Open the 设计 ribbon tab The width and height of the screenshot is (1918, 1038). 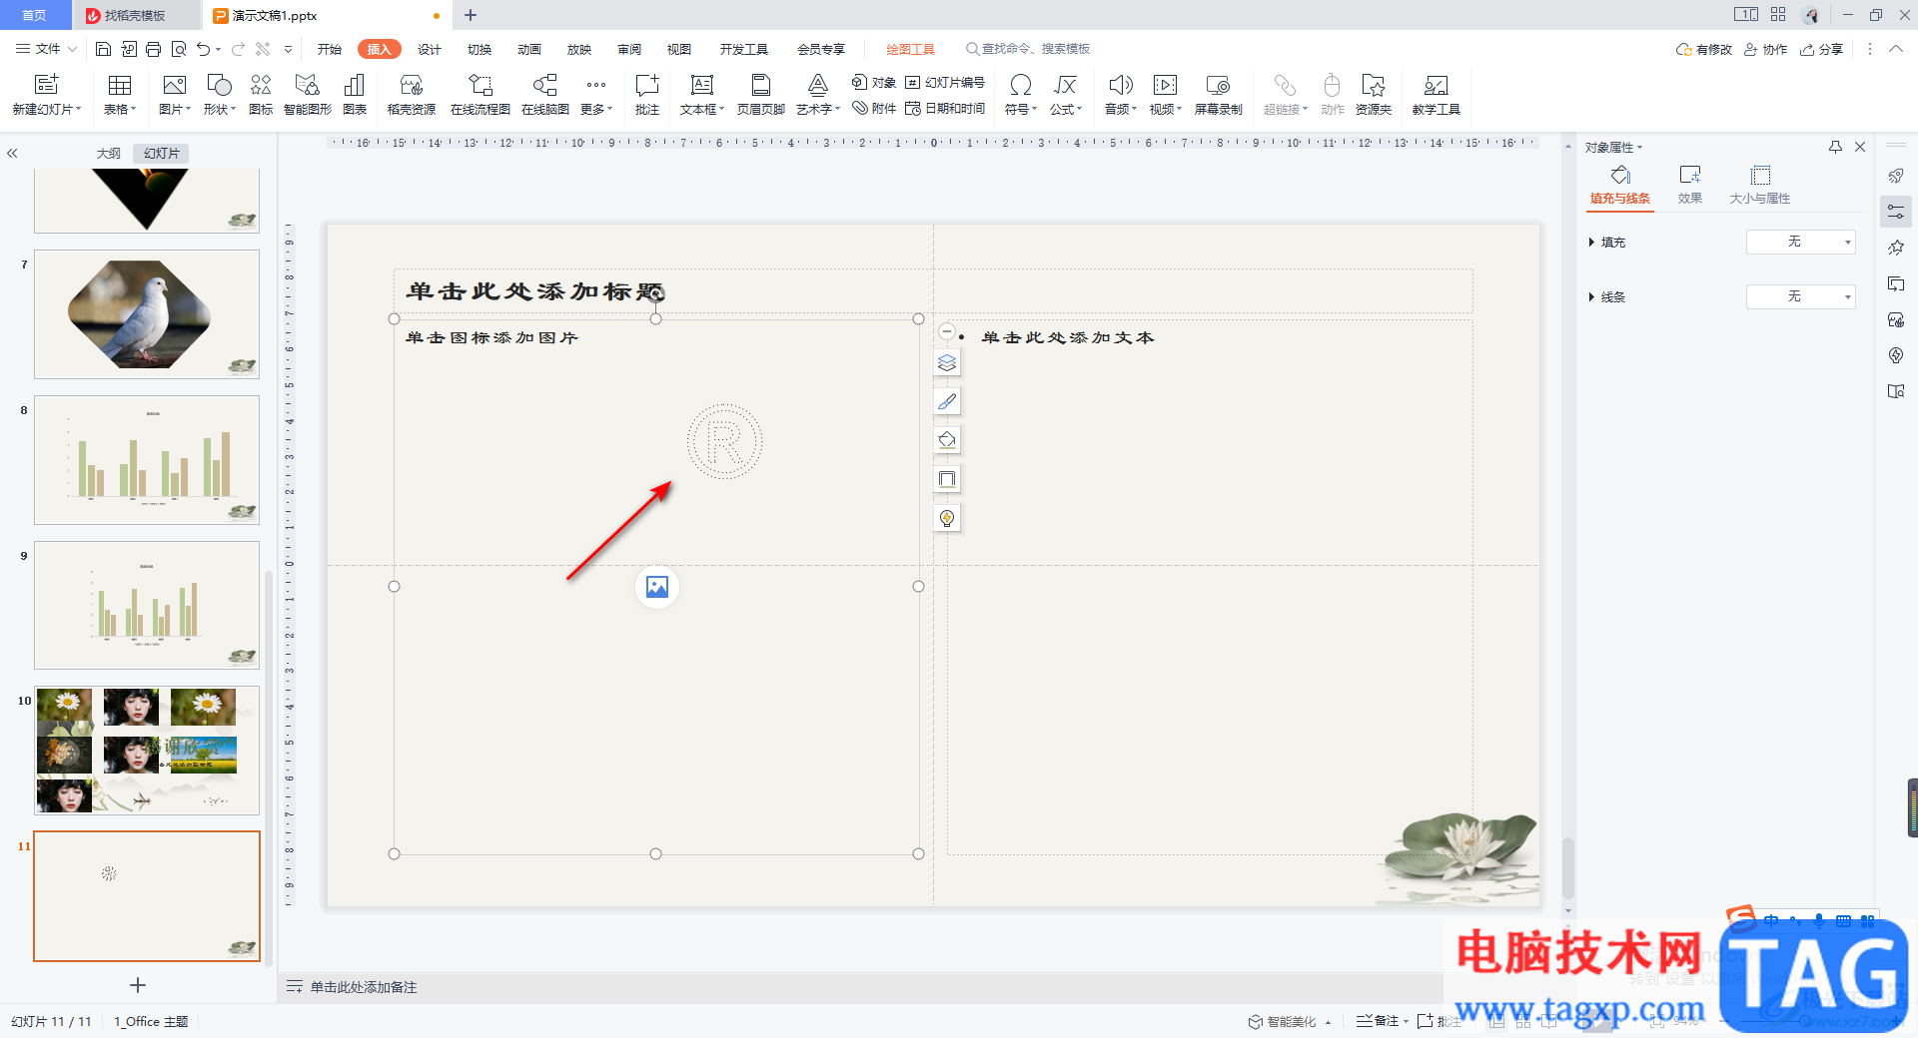click(430, 49)
